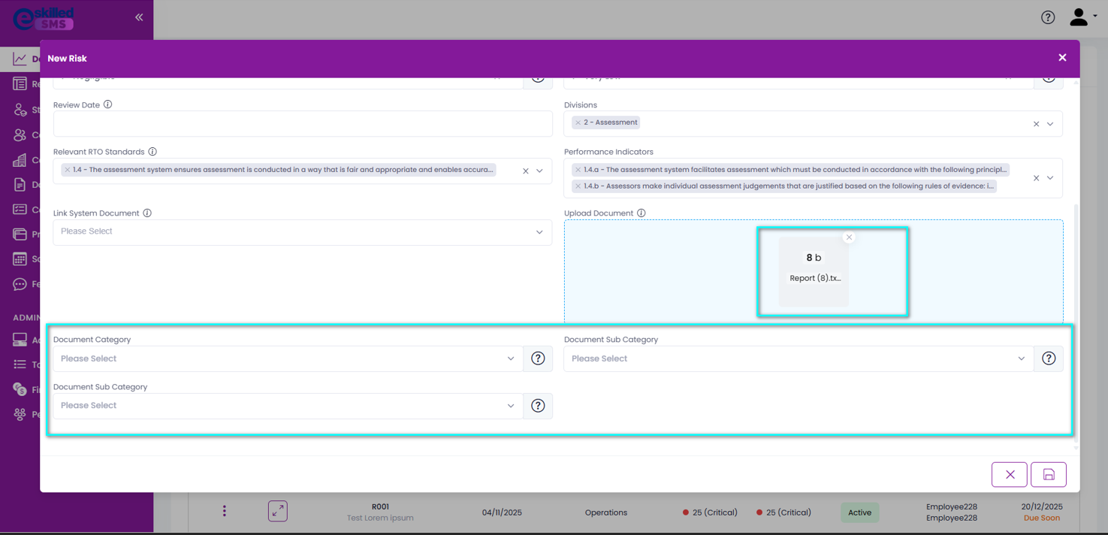Remove the '2 - Assessment' division tag
Image resolution: width=1108 pixels, height=535 pixels.
[x=578, y=122]
